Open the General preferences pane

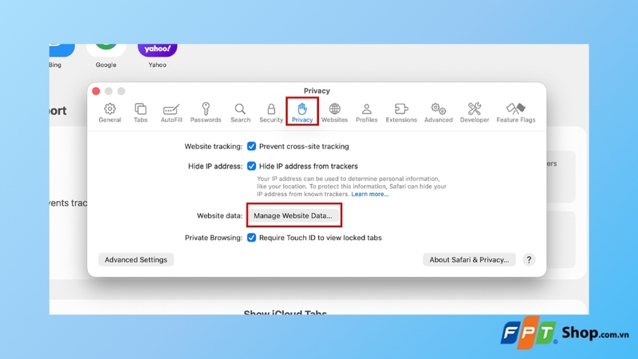click(109, 112)
